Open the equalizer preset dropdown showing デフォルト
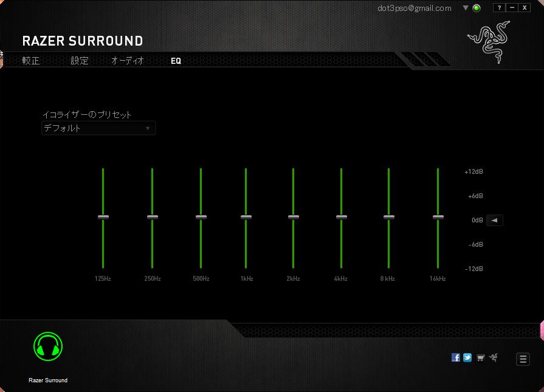The width and height of the screenshot is (544, 392). click(x=98, y=128)
